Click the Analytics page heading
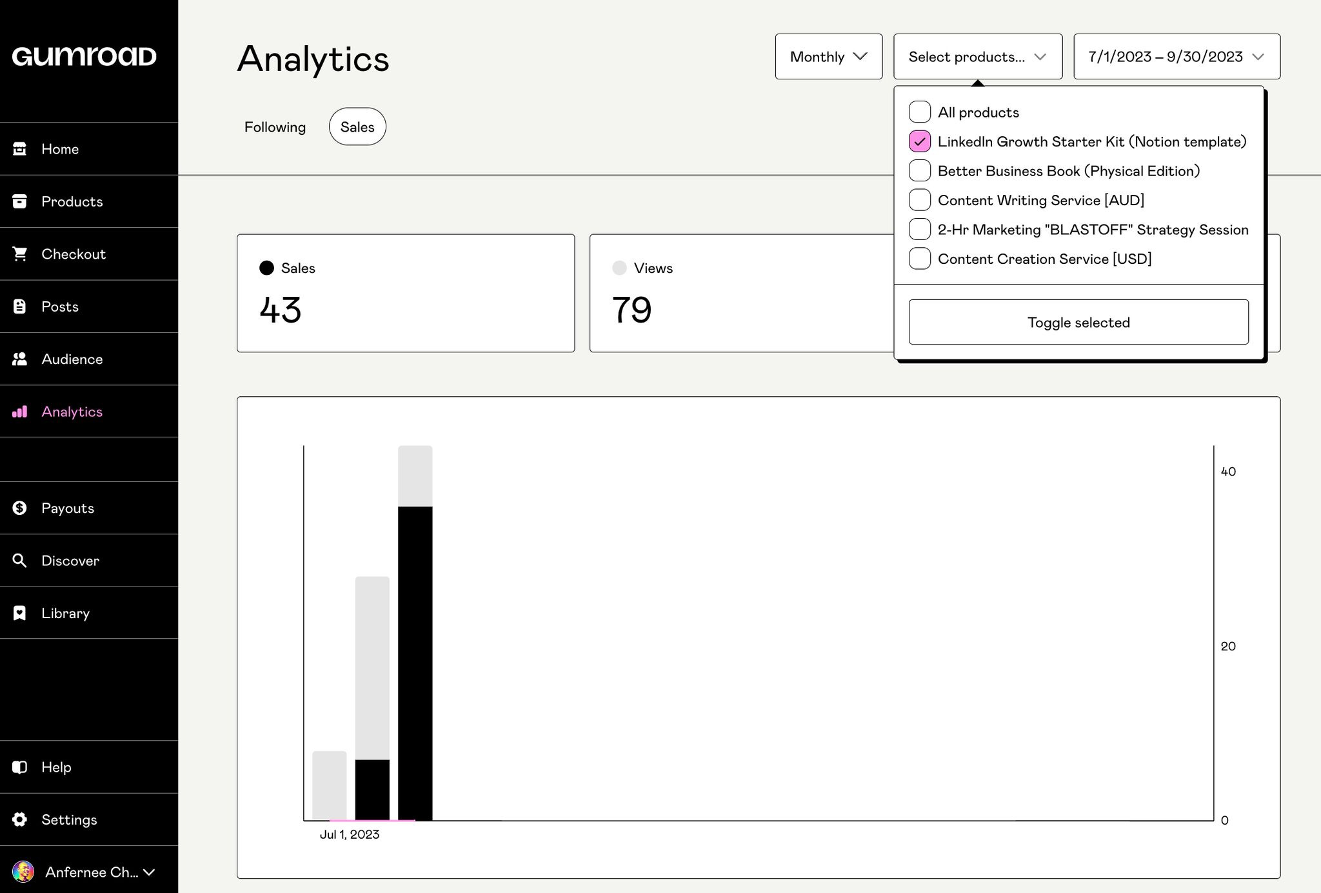Viewport: 1321px width, 893px height. (313, 59)
